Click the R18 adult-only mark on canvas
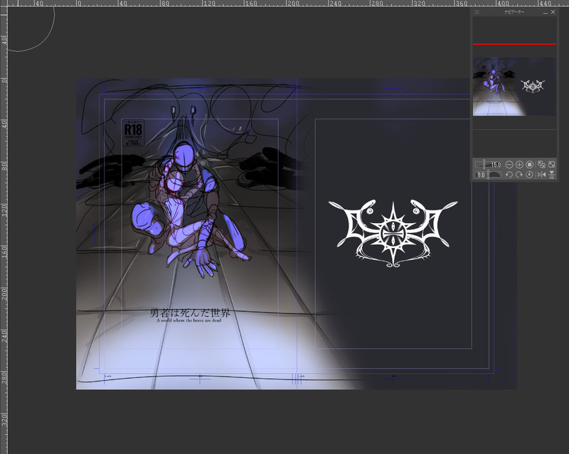The image size is (569, 454). coord(133,133)
